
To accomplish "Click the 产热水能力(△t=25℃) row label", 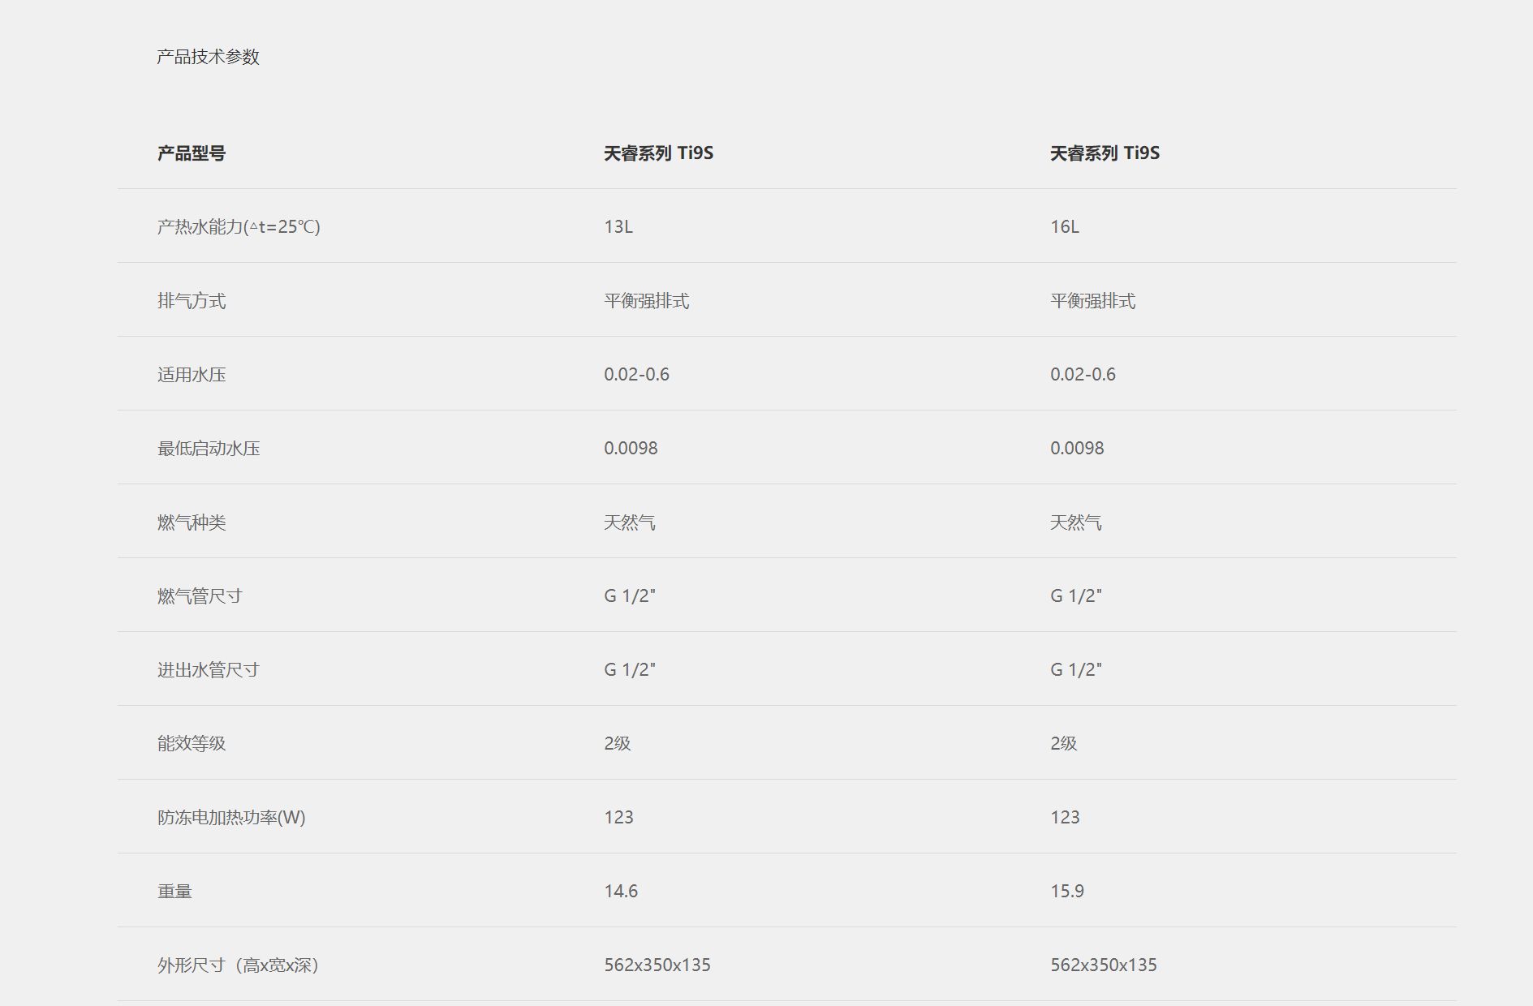I will pyautogui.click(x=239, y=227).
